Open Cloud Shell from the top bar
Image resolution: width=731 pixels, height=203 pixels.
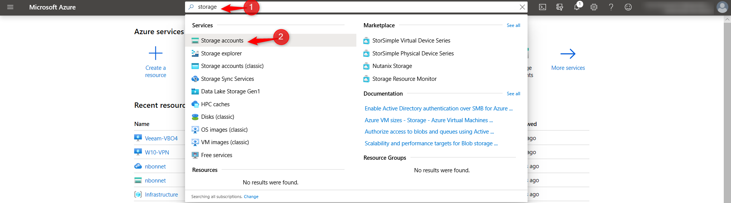pyautogui.click(x=543, y=7)
